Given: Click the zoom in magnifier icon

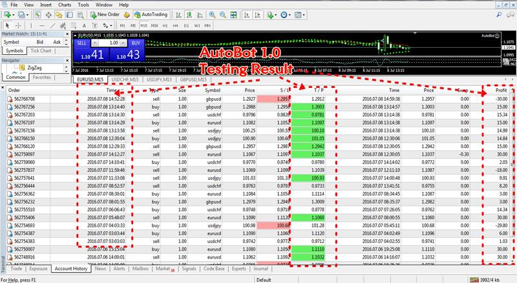Looking at the screenshot, I should coord(213,15).
